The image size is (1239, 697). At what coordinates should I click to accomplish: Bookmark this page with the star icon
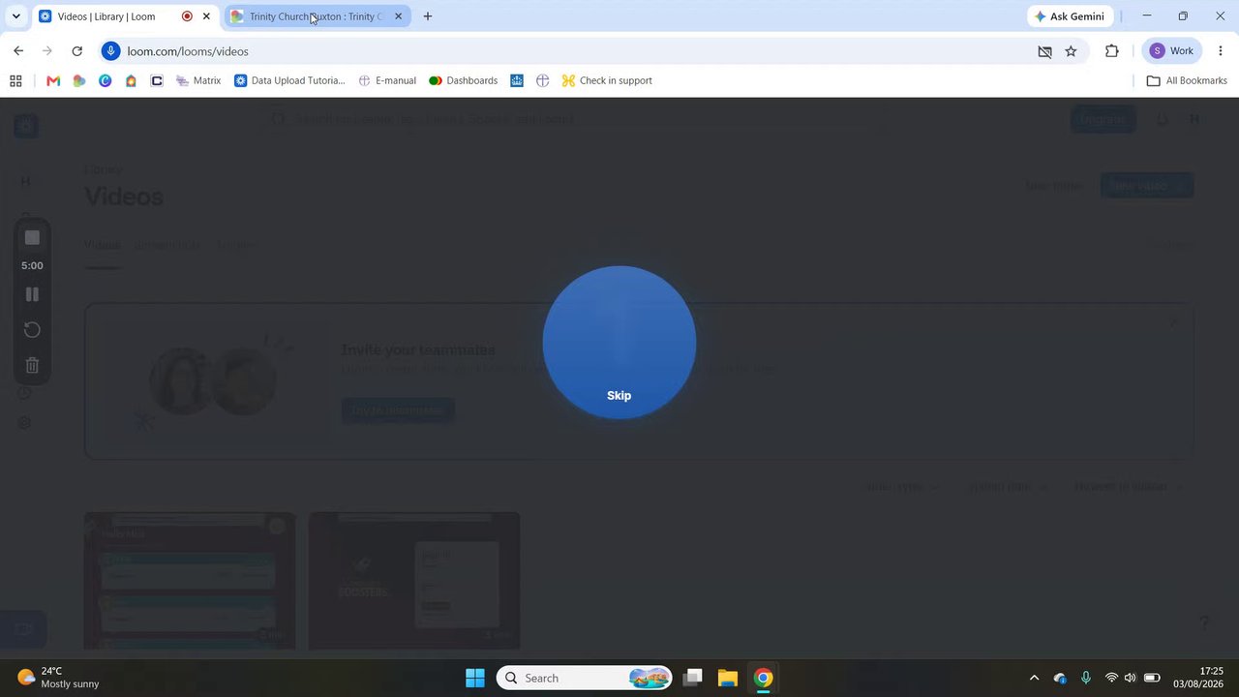pos(1071,51)
